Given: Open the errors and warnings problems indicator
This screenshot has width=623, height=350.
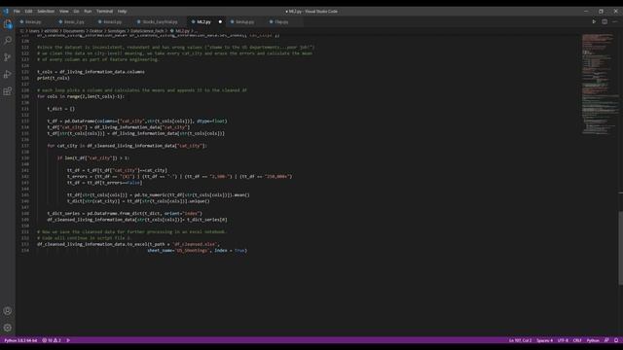Looking at the screenshot, I should point(52,340).
